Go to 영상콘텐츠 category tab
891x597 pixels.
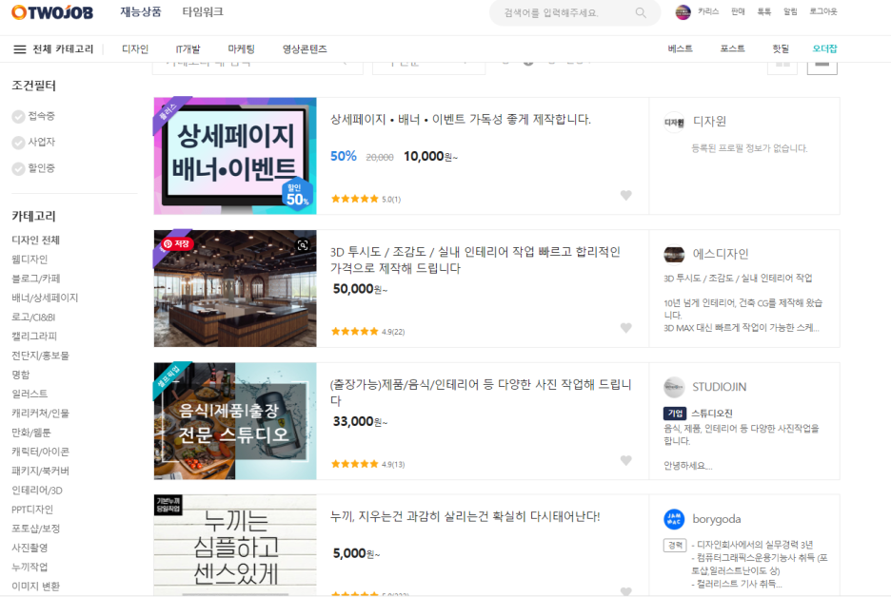click(x=305, y=49)
